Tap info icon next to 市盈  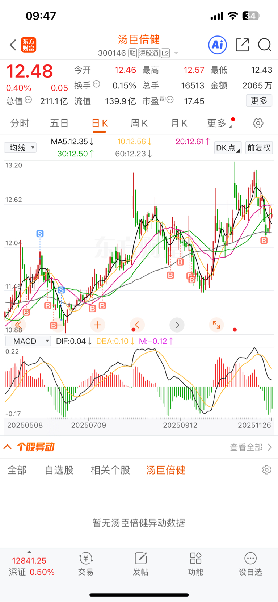point(170,100)
